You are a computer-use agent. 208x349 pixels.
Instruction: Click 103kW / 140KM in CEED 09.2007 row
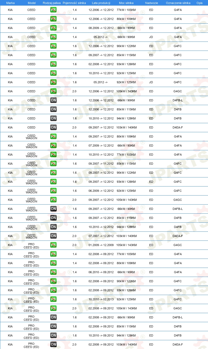click(x=126, y=127)
